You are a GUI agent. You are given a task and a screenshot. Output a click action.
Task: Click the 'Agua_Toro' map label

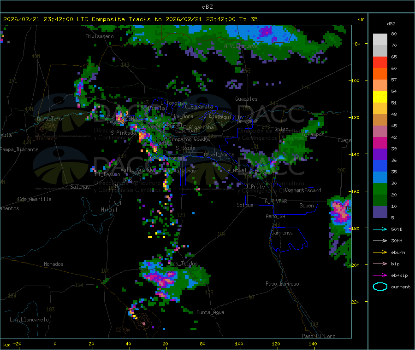[49, 119]
